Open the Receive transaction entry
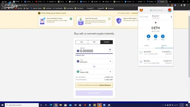 (x=156, y=62)
